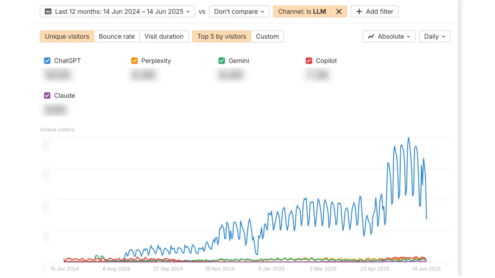Viewport: 495px width, 278px height.
Task: Click the Add filter button
Action: pos(375,12)
